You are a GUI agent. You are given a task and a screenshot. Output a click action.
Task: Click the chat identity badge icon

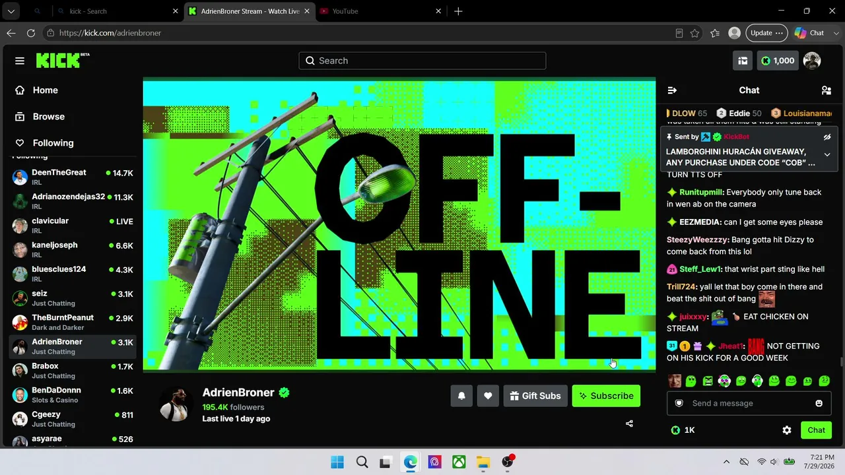(x=679, y=403)
